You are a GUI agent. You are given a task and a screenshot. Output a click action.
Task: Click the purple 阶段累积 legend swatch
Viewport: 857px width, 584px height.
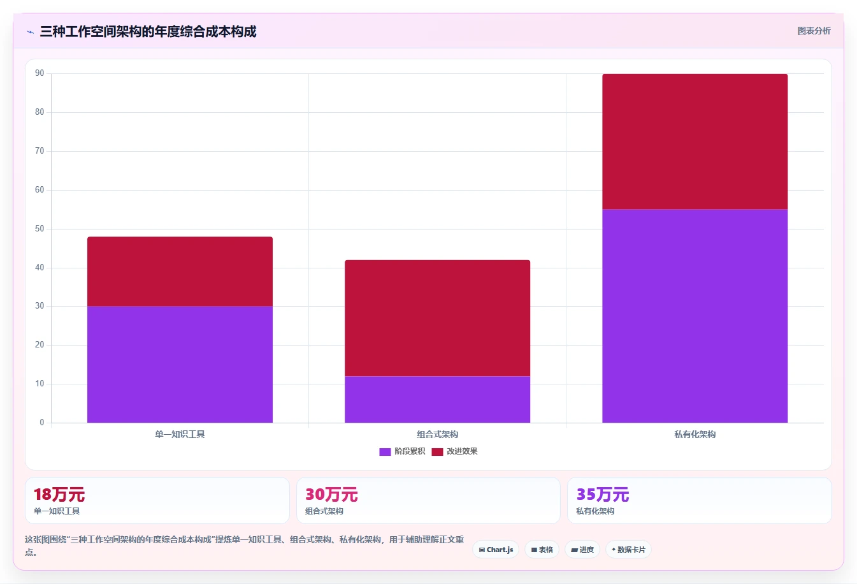pos(385,451)
